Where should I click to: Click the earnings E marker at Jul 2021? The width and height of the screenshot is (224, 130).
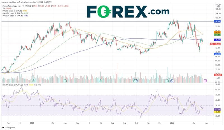click(x=101, y=81)
